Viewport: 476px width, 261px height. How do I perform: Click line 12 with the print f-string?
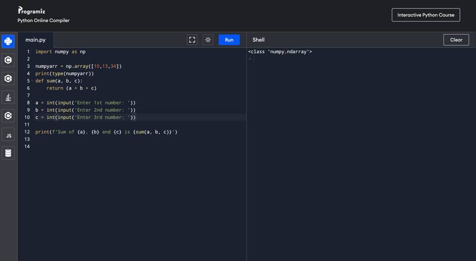pyautogui.click(x=106, y=132)
